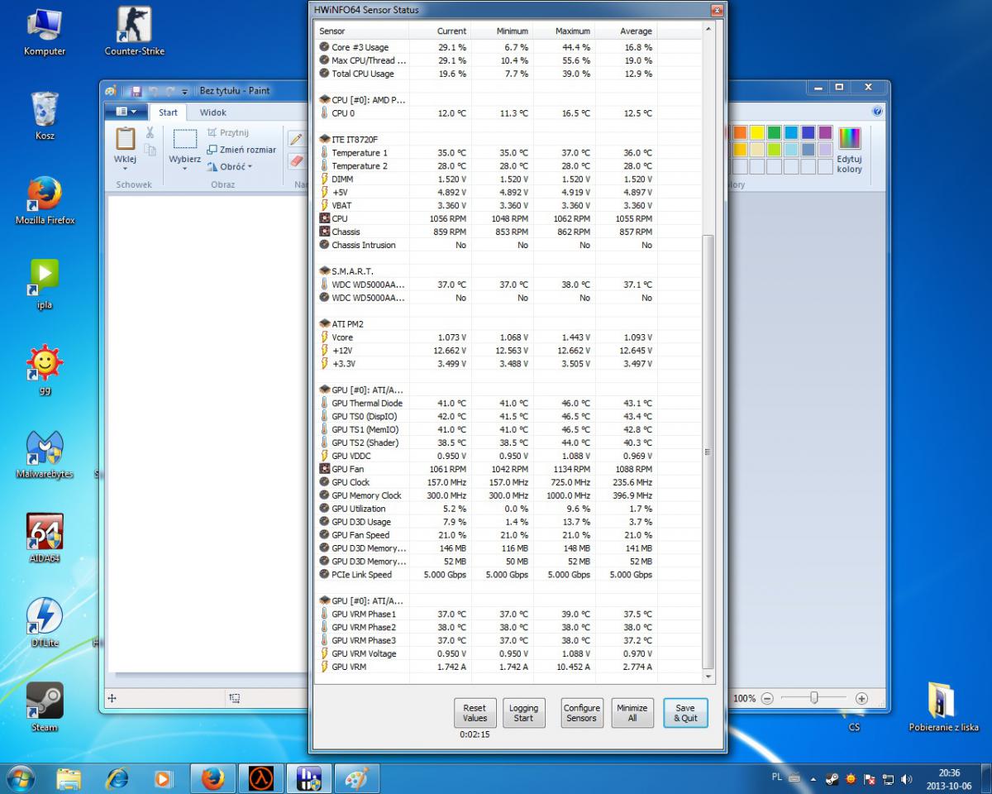Click the save icon in Paint title bar
The image size is (992, 794).
(x=136, y=91)
